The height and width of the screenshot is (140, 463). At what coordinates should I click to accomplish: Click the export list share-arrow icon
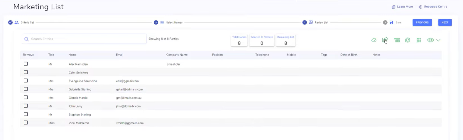point(385,40)
